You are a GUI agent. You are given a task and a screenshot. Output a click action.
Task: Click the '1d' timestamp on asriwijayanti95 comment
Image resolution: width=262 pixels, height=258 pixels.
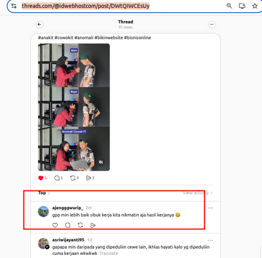[90, 240]
